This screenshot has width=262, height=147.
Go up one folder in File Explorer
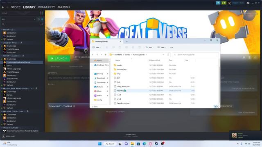pos(106,55)
